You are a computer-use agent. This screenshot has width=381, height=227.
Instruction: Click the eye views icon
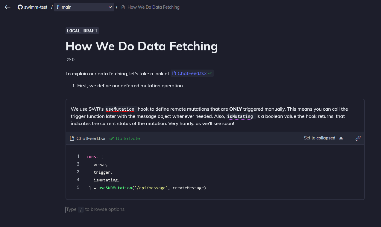click(69, 60)
